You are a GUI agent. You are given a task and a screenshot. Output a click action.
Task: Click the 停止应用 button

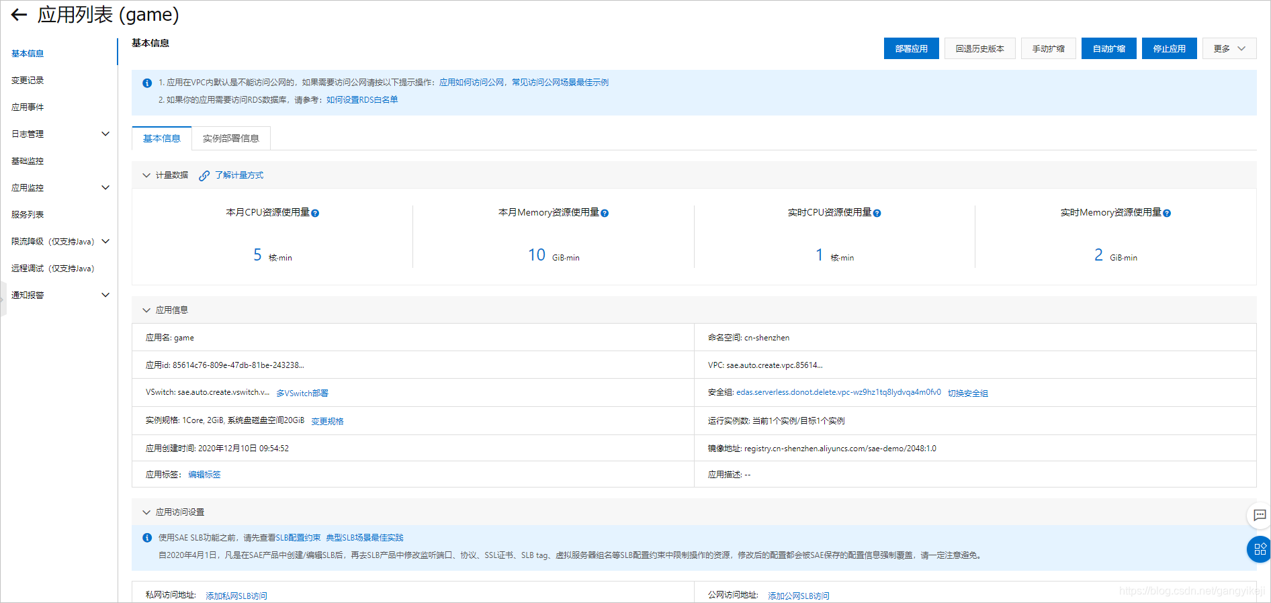(x=1169, y=48)
